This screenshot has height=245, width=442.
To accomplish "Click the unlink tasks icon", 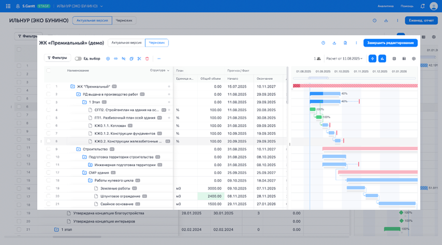I will pyautogui.click(x=123, y=59).
